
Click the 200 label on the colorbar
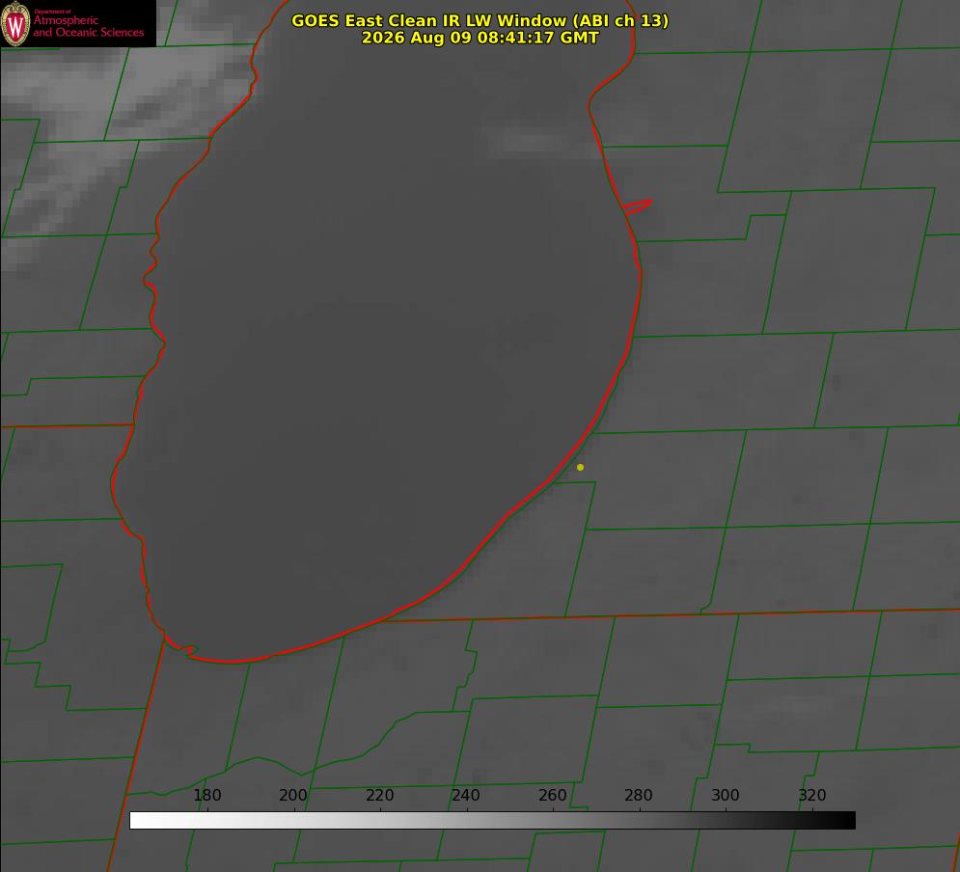point(293,795)
